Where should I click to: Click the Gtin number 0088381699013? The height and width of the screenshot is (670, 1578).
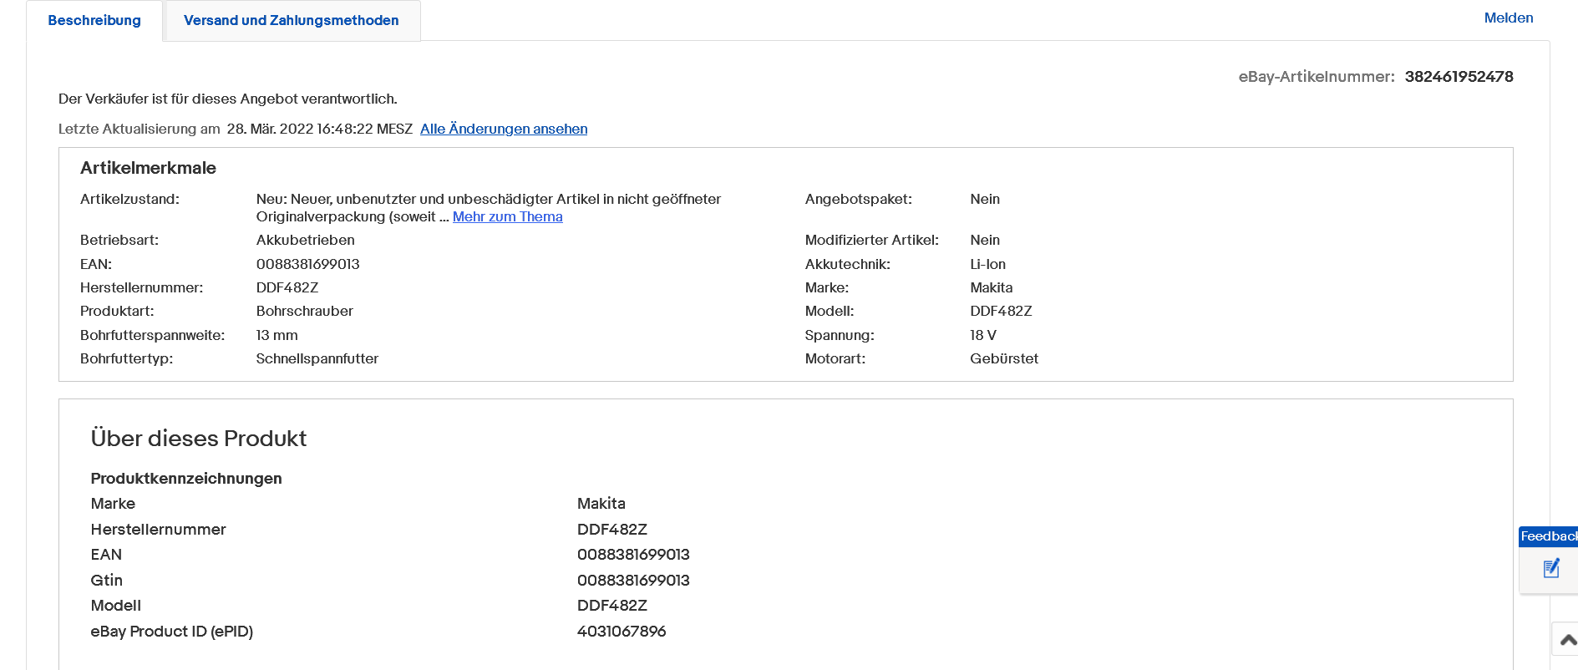click(633, 581)
